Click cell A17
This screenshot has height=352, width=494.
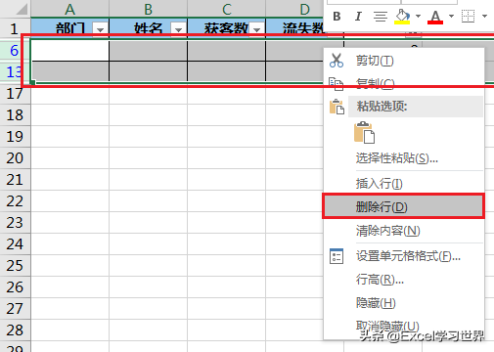70,94
